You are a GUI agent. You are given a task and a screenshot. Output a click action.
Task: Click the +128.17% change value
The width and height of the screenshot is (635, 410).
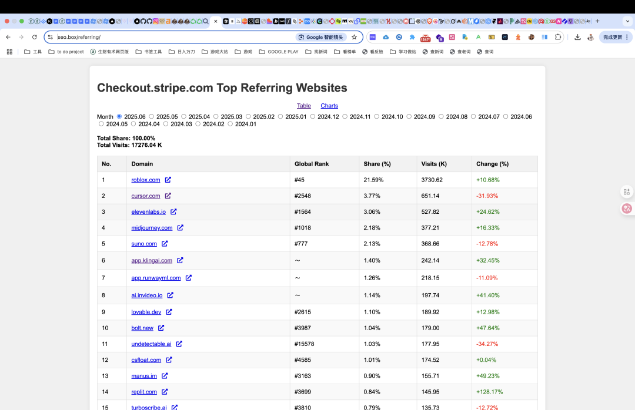pyautogui.click(x=489, y=392)
